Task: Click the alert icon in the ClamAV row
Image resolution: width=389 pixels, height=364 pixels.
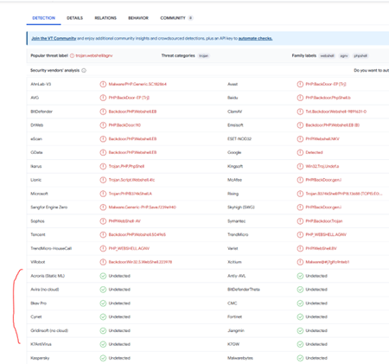Action: click(300, 112)
